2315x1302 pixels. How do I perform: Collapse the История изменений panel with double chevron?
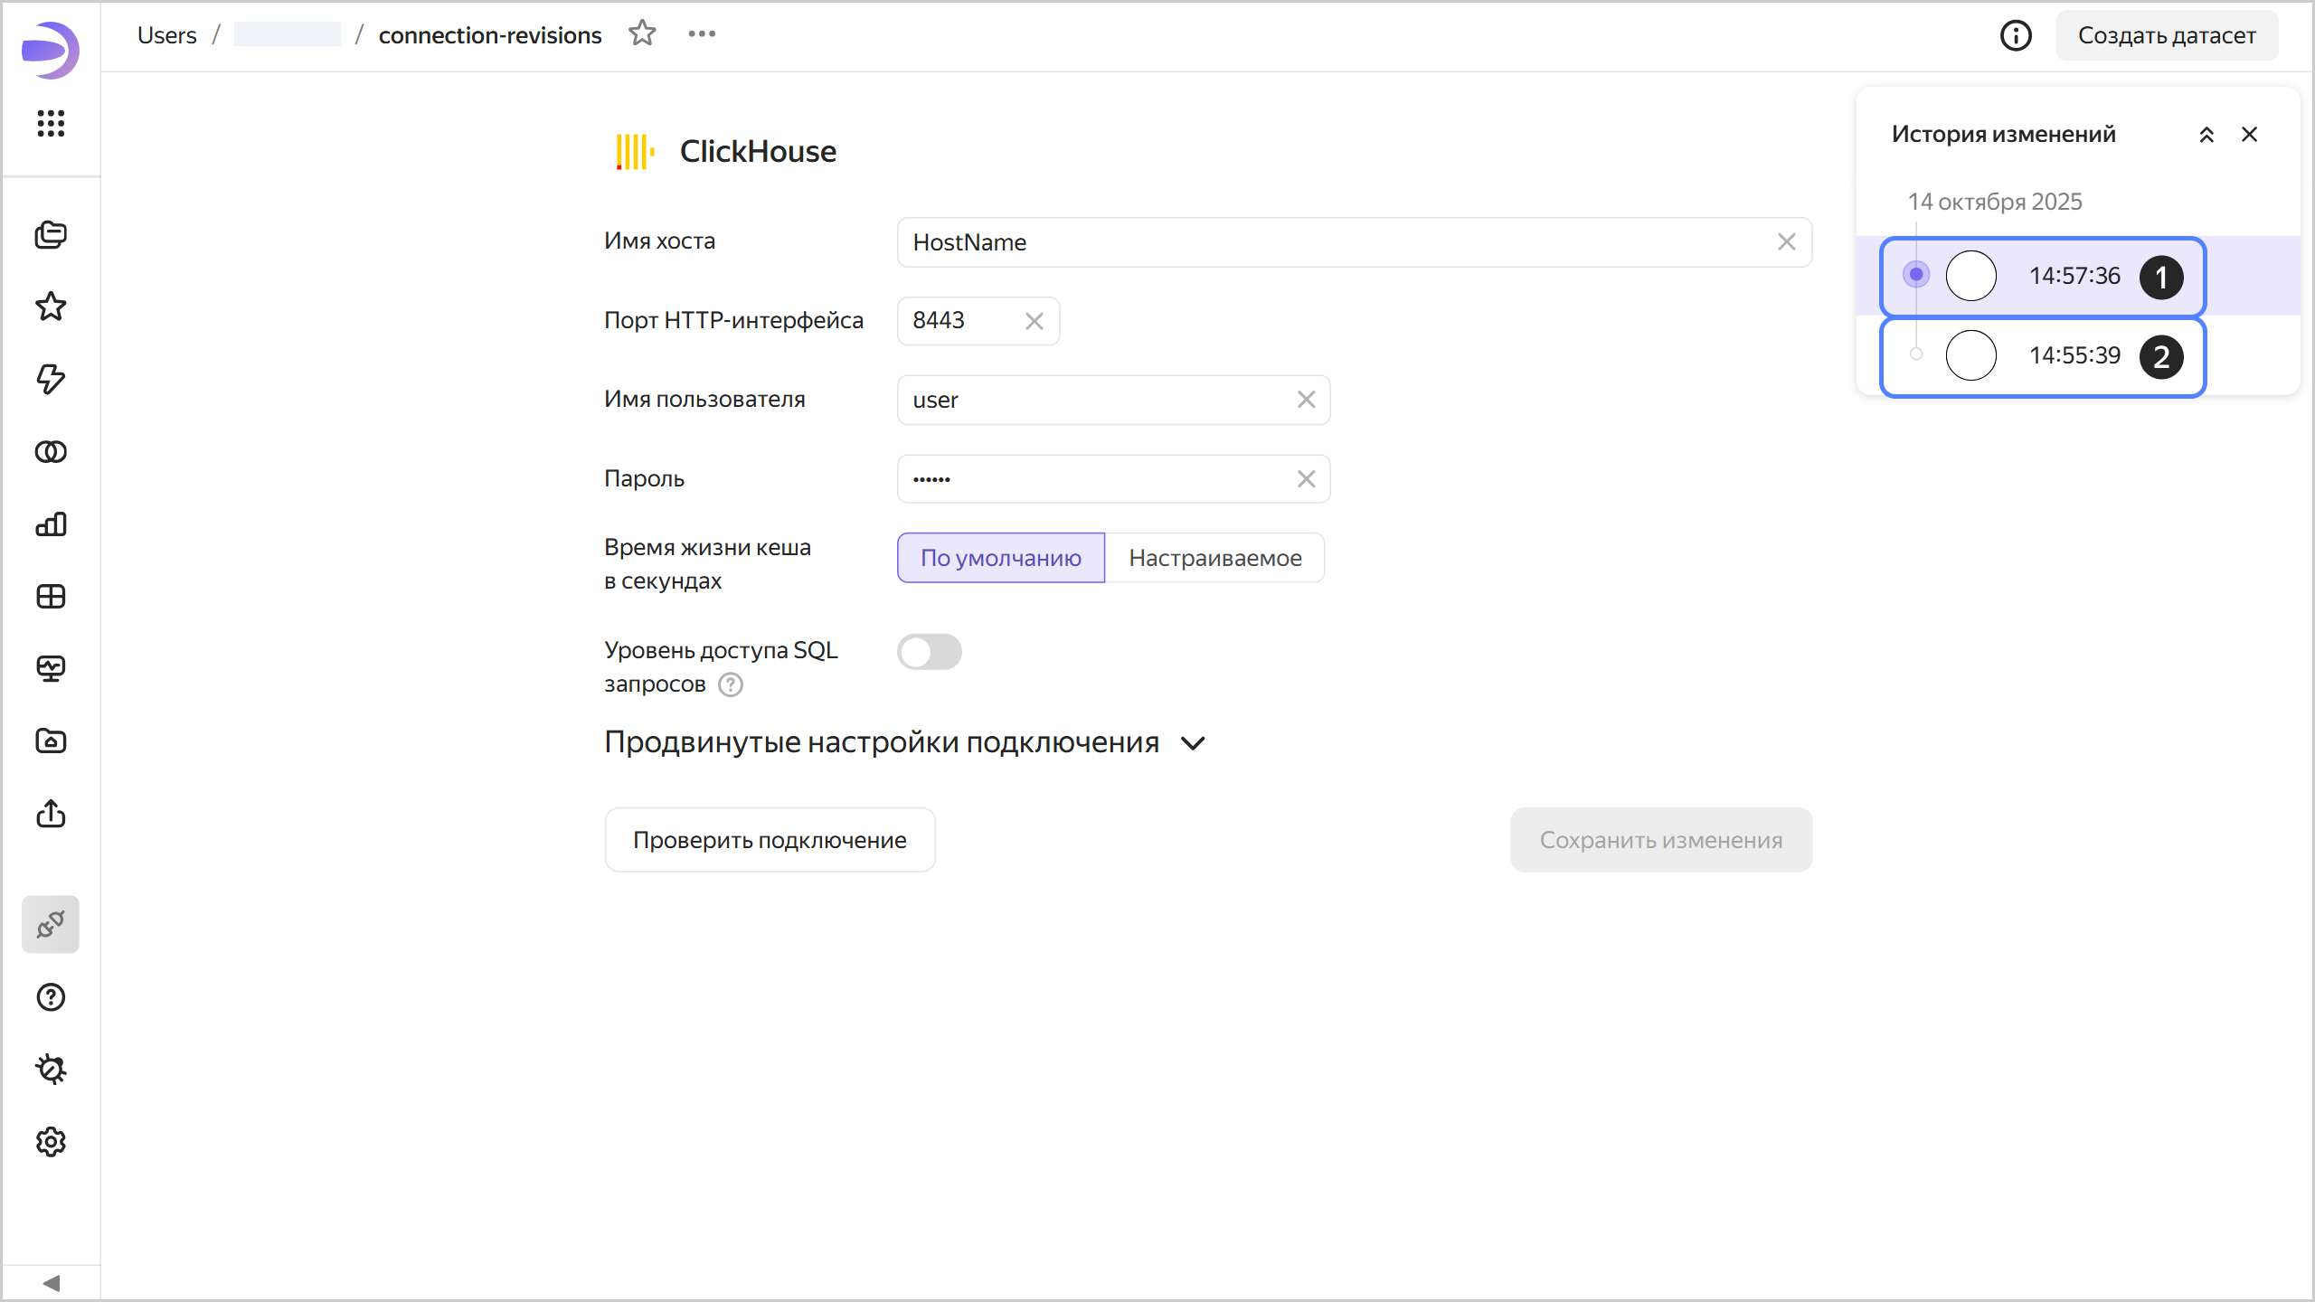(2206, 135)
